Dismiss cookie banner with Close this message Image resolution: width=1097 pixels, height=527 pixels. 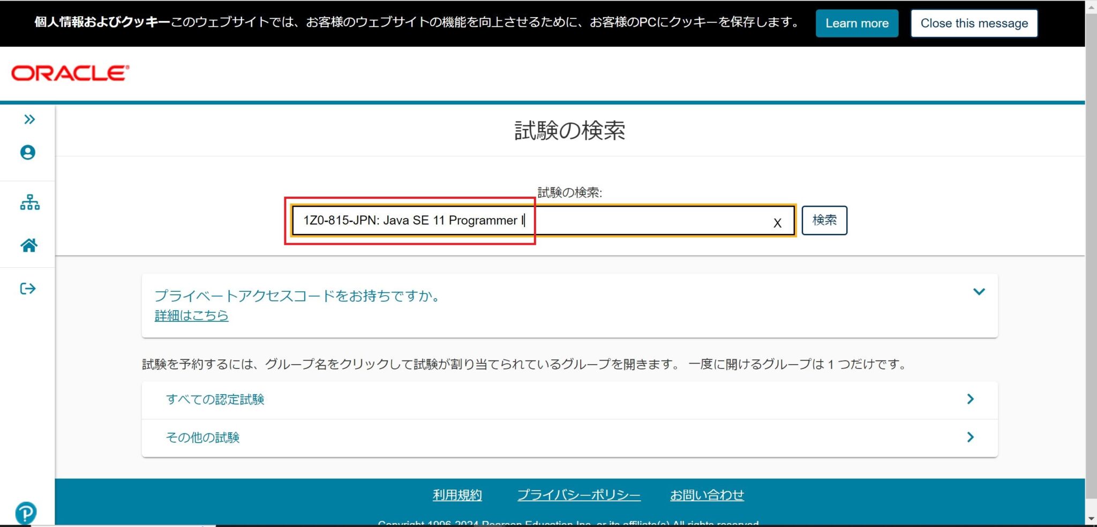(974, 24)
